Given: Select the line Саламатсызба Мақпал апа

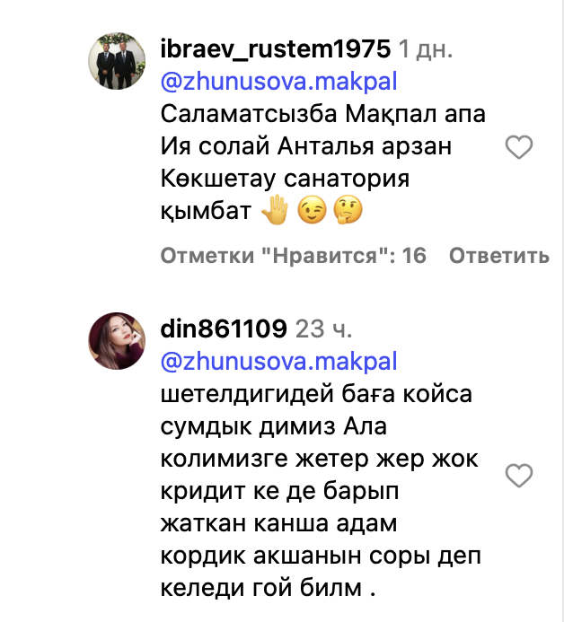Looking at the screenshot, I should click(x=323, y=114).
